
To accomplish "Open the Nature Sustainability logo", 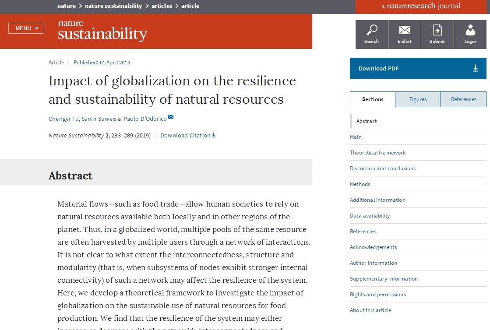I will [102, 30].
